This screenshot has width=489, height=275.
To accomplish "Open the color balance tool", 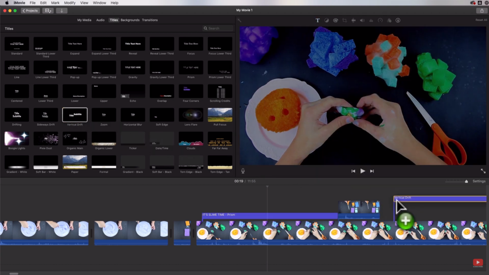I will 327,20.
